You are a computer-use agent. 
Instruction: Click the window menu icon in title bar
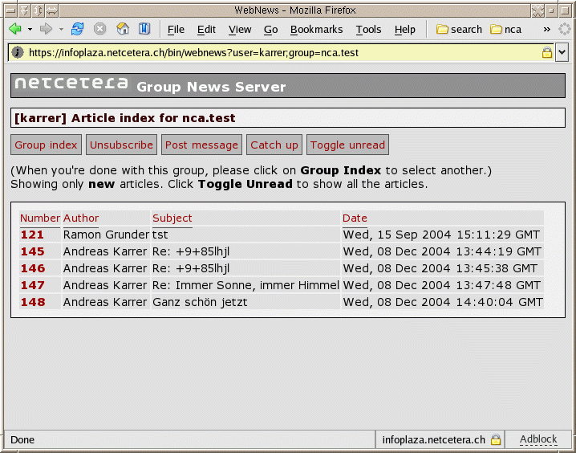tap(10, 10)
